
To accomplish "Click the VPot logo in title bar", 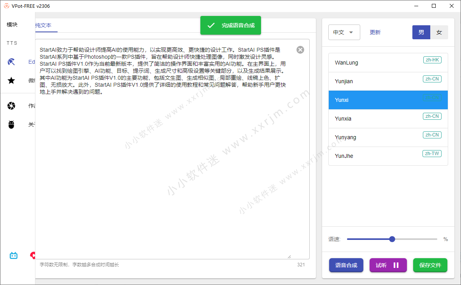I will [x=6, y=6].
